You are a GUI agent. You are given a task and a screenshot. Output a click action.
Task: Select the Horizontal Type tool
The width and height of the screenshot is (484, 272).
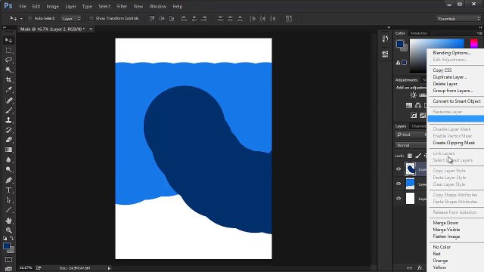click(8, 190)
